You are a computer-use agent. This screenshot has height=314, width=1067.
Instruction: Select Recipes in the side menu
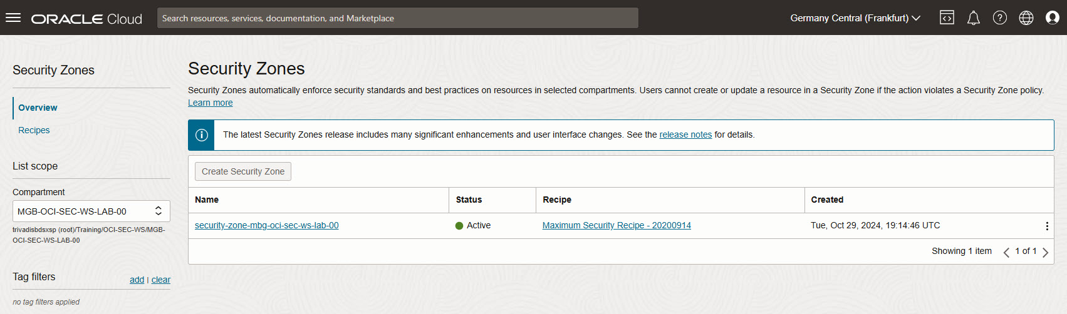34,130
